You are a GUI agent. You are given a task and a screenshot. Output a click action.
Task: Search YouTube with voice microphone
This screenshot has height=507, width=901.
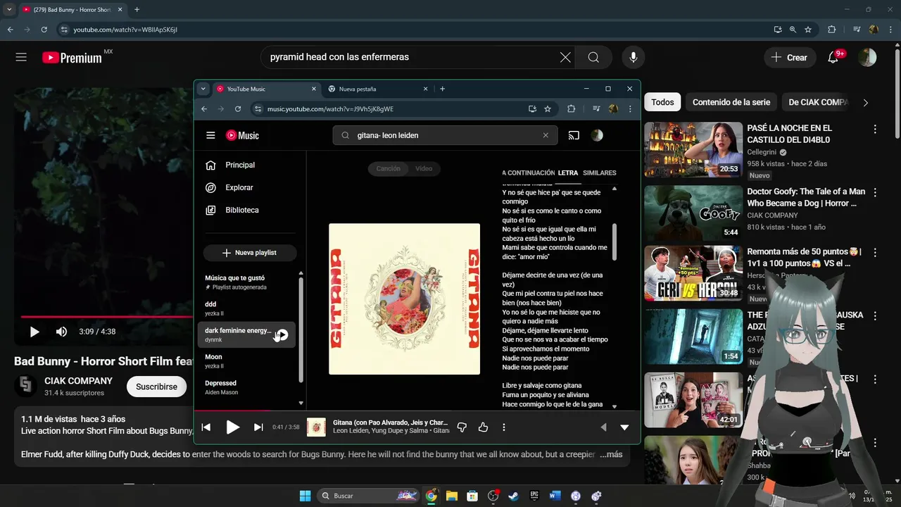pyautogui.click(x=634, y=57)
